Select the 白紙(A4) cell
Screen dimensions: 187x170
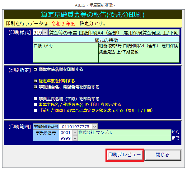pos(66,52)
